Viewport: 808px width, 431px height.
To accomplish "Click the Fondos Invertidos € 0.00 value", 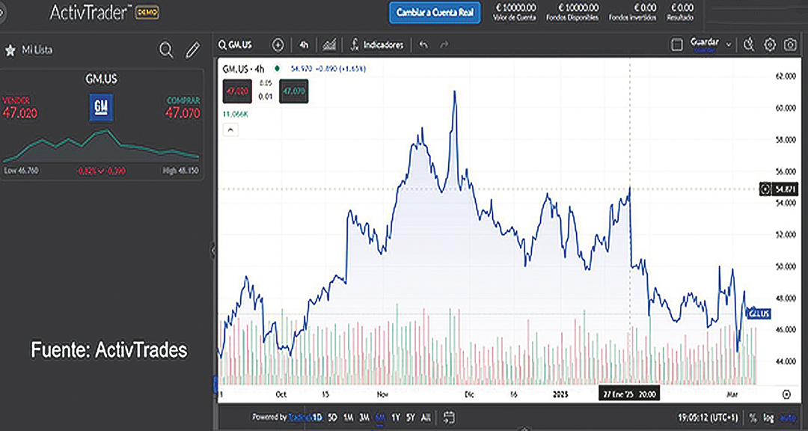I will pos(645,7).
